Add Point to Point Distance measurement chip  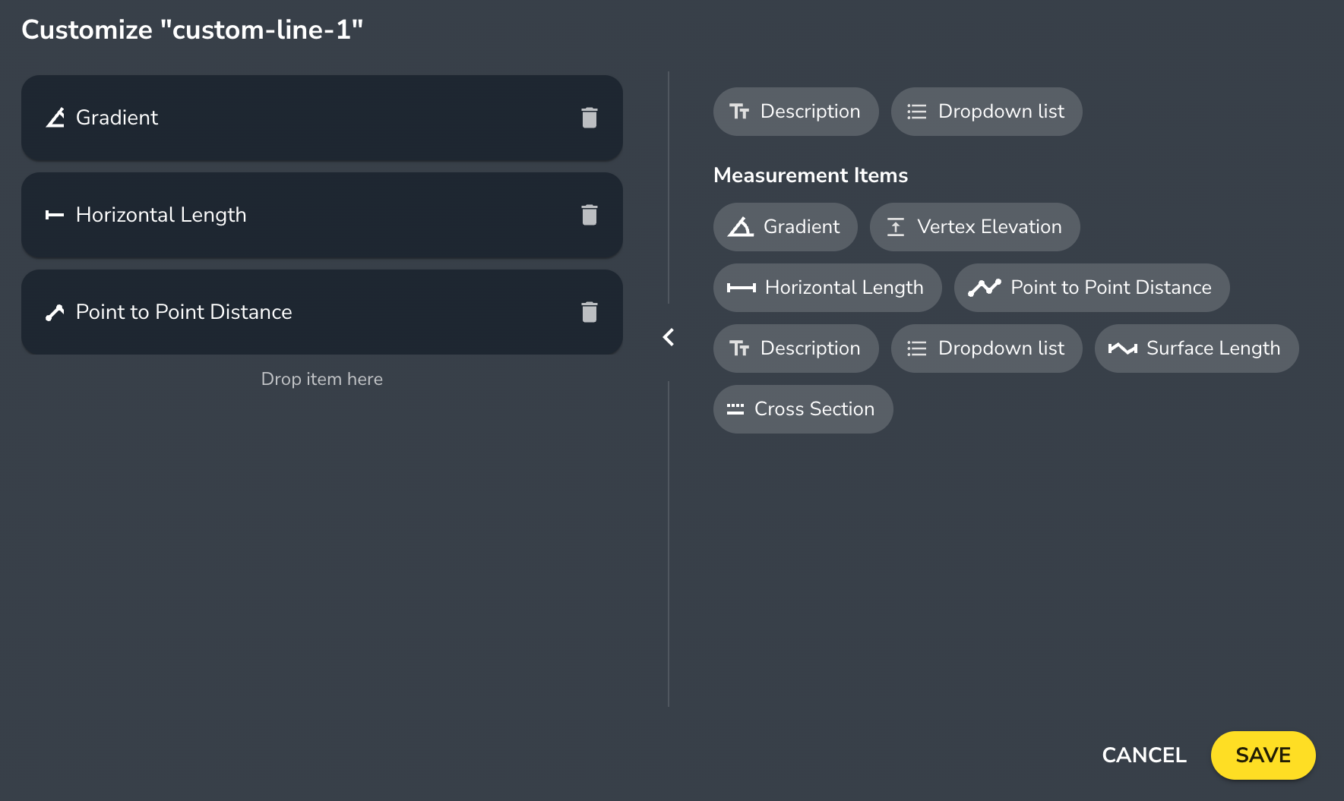coord(1092,288)
